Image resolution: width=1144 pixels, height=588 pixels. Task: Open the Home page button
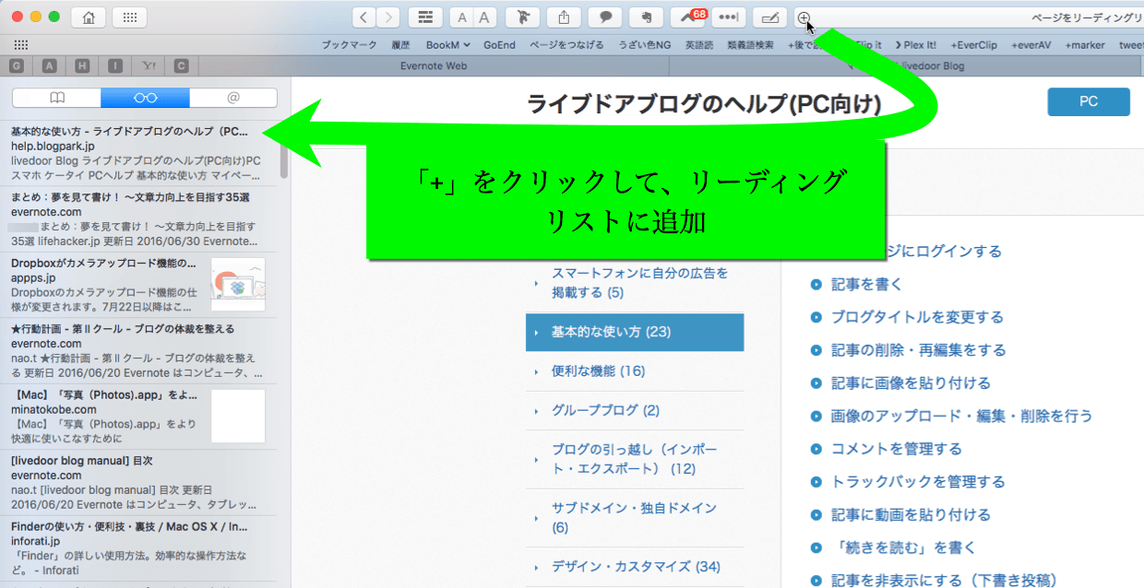[x=89, y=18]
